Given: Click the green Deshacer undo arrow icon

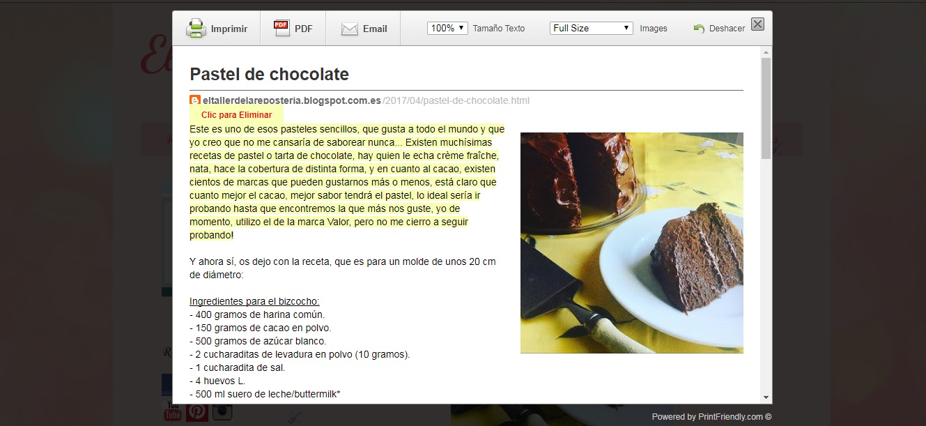Looking at the screenshot, I should (700, 27).
